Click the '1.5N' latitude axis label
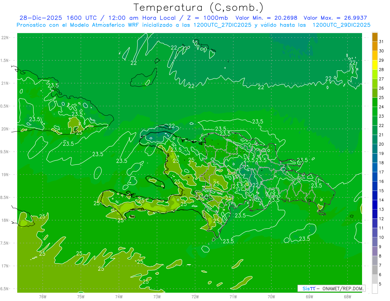The height and width of the screenshot is (301, 390). coord(5,60)
